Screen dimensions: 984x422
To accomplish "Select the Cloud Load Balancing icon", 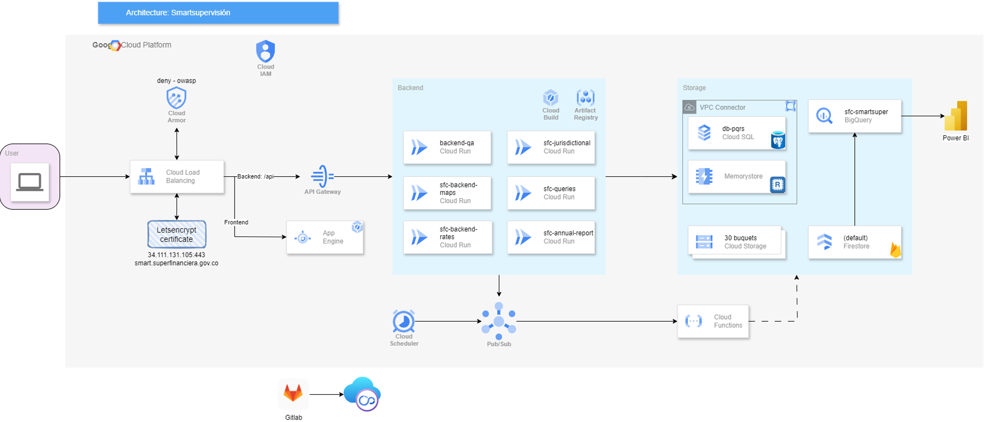I will tap(146, 177).
